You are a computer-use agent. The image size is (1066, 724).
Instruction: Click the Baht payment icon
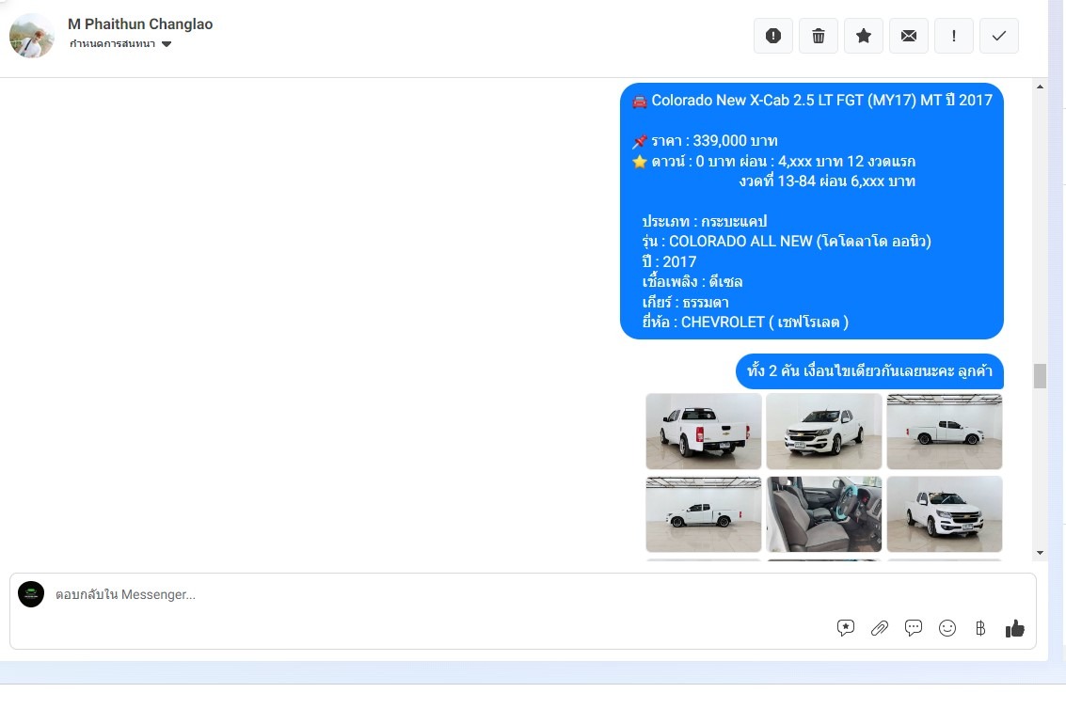point(980,628)
